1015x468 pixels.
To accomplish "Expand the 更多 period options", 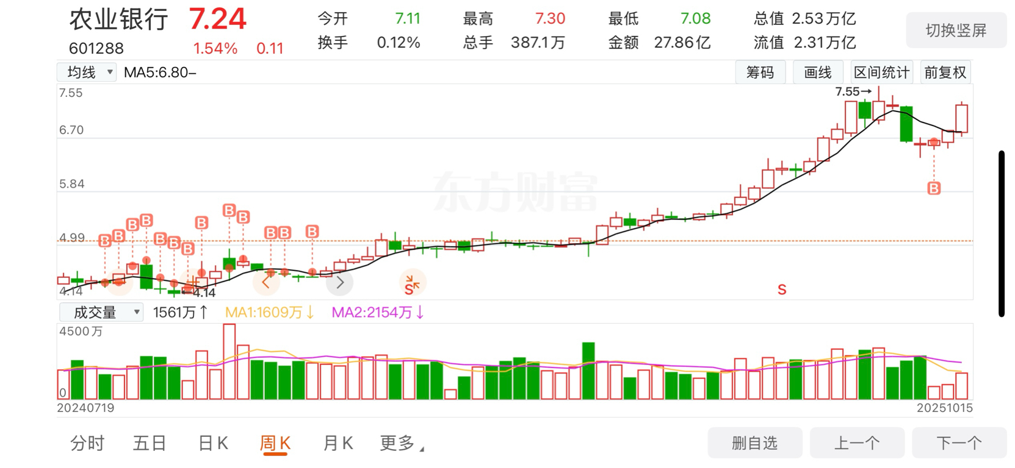I will pyautogui.click(x=401, y=443).
